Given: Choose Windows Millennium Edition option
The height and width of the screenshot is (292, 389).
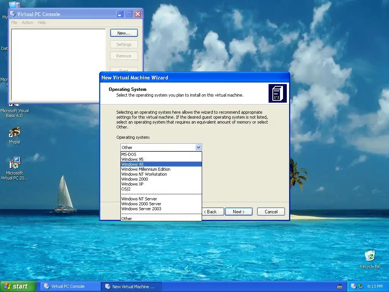Looking at the screenshot, I should tap(161, 169).
